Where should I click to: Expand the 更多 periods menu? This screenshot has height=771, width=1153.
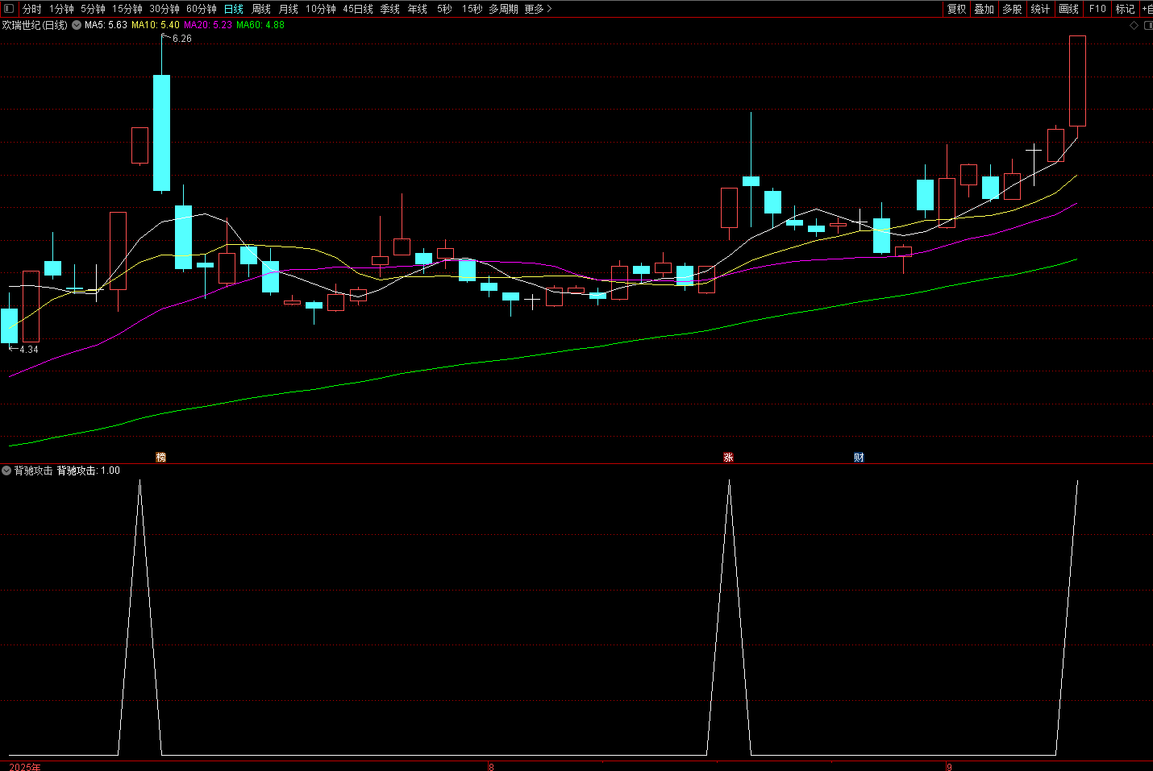[x=538, y=9]
